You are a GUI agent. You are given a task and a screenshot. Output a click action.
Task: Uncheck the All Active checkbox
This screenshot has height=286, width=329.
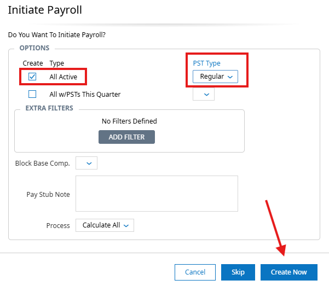click(x=32, y=77)
